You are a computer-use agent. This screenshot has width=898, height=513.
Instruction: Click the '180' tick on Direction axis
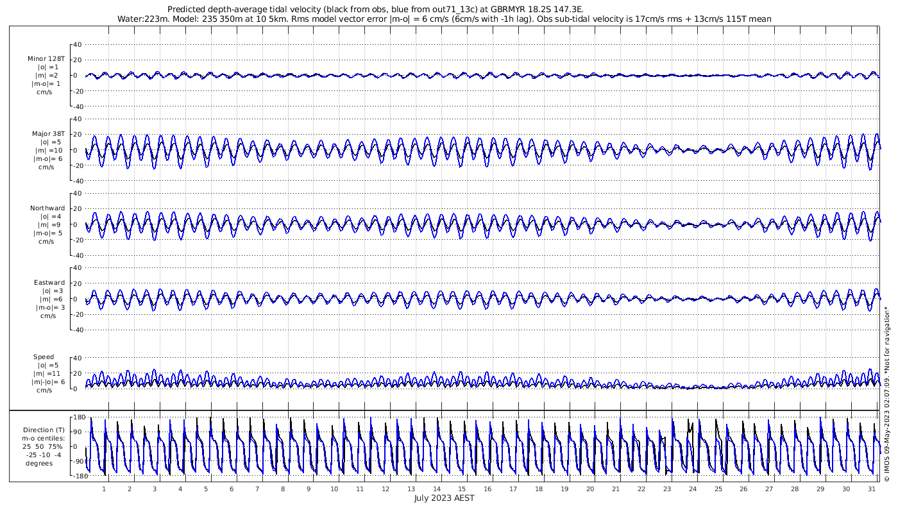[80, 417]
